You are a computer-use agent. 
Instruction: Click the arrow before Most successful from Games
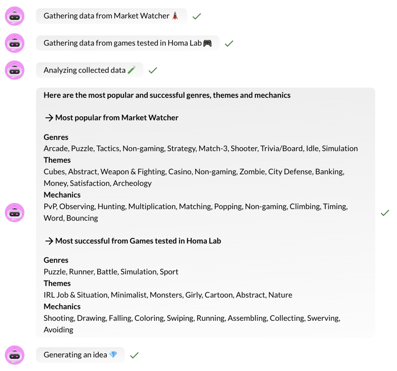click(x=49, y=241)
